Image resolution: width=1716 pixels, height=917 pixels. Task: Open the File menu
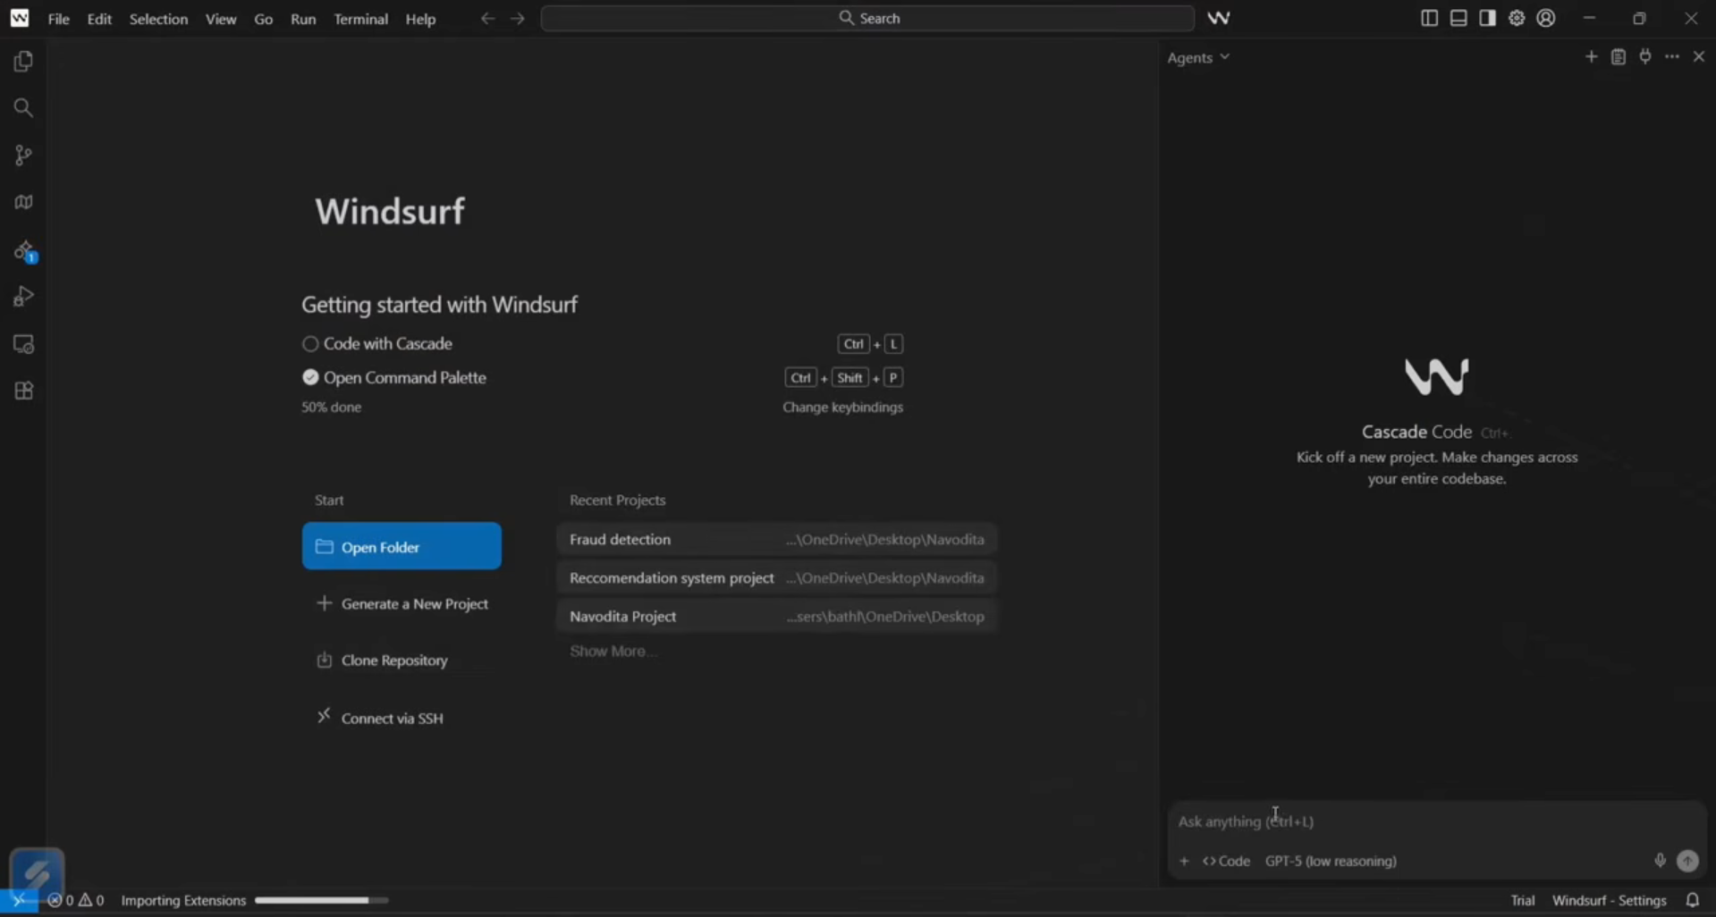coord(59,19)
